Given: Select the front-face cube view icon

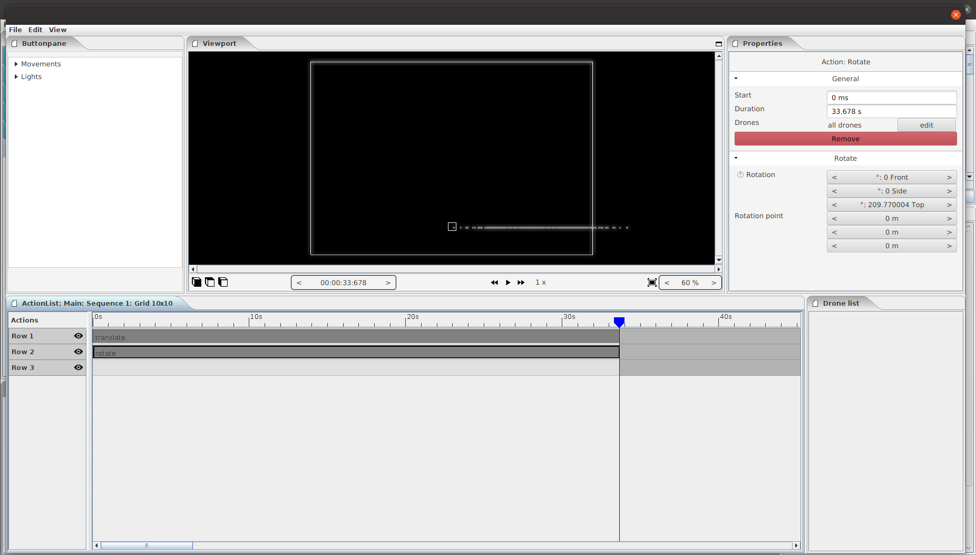Looking at the screenshot, I should 197,282.
